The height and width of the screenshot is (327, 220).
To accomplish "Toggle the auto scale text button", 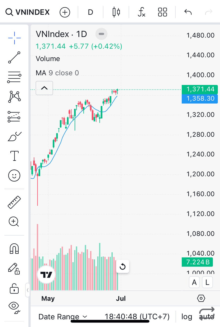I will [207, 316].
